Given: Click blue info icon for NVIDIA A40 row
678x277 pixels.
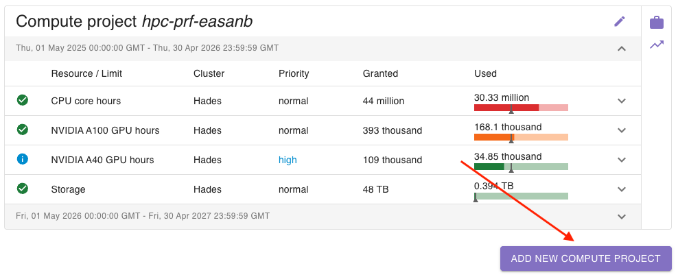Looking at the screenshot, I should point(23,159).
